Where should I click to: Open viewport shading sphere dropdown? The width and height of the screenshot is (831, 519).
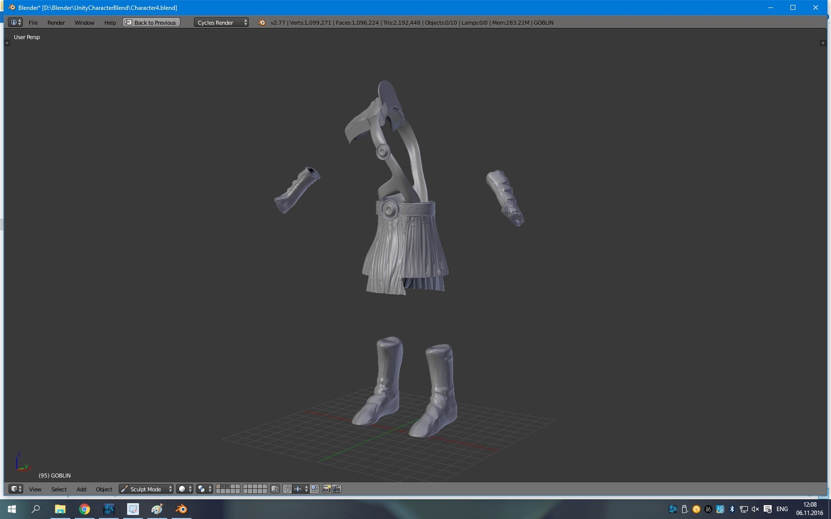tap(184, 489)
